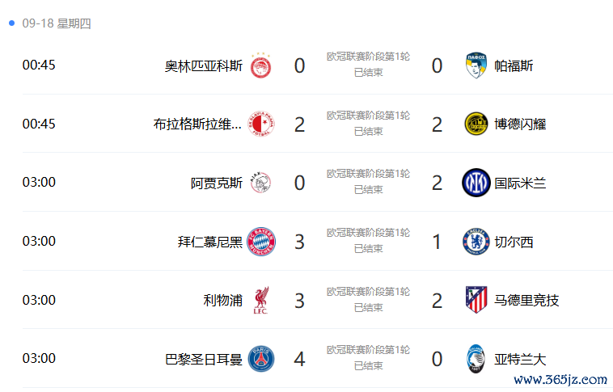
Task: Select the 09-18 星期四 date header
Action: pos(57,23)
